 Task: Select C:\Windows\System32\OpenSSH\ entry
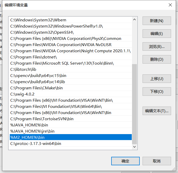pyautogui.click(x=70, y=32)
